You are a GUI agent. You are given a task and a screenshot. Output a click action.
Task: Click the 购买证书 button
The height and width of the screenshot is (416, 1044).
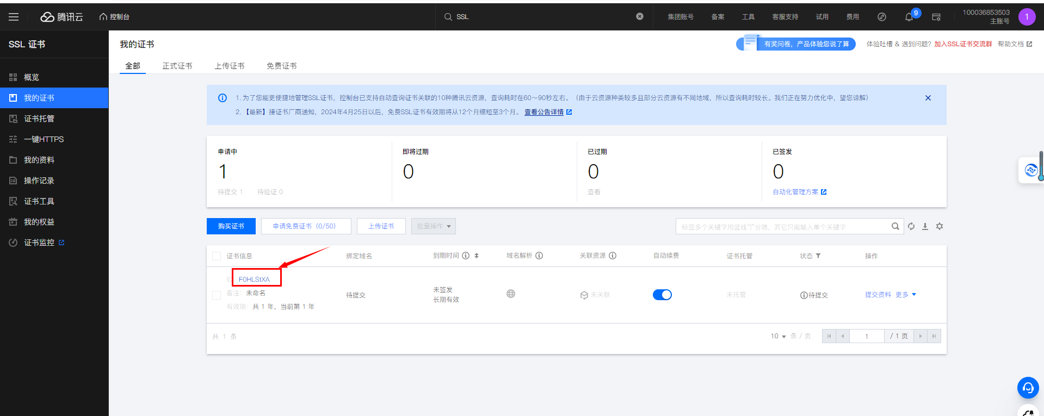click(231, 226)
